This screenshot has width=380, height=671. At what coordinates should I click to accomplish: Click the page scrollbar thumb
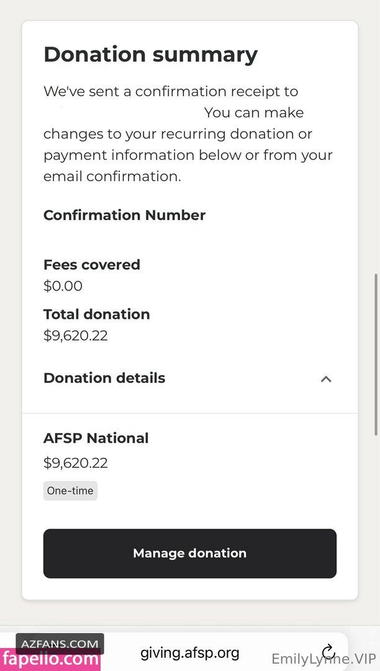pos(374,354)
